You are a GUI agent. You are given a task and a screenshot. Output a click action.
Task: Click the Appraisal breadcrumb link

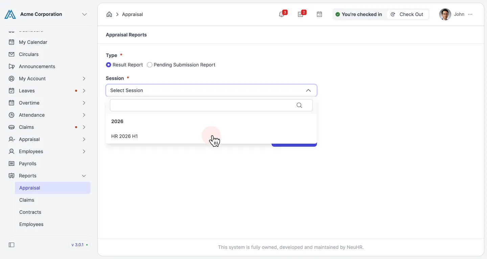click(132, 15)
